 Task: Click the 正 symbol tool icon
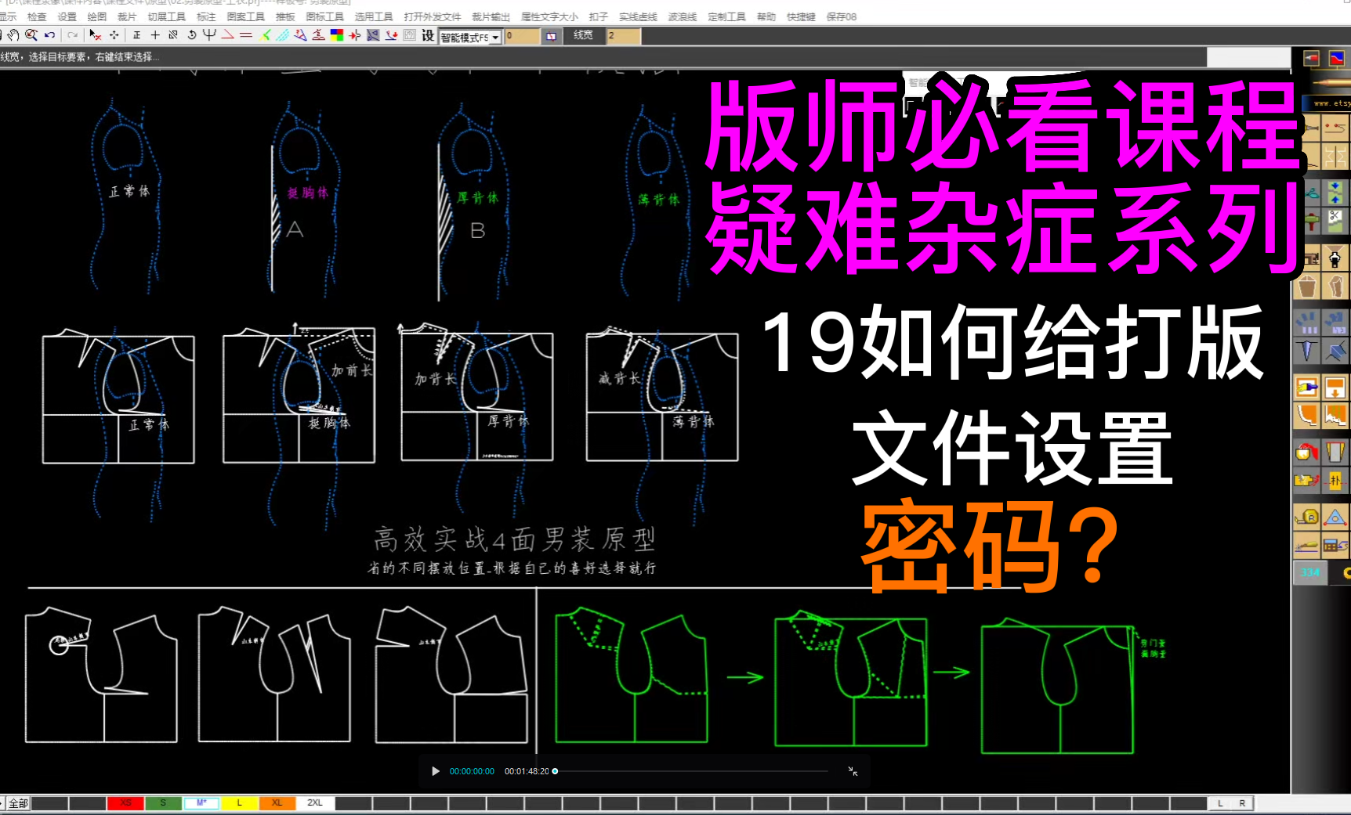click(x=137, y=35)
